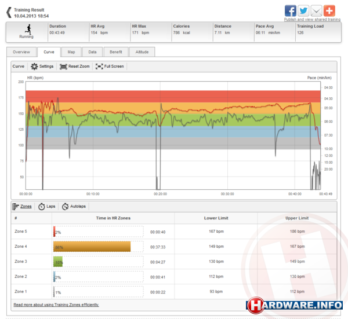Click the Laps stopwatch icon
Image resolution: width=348 pixels, height=319 pixels.
coord(42,207)
